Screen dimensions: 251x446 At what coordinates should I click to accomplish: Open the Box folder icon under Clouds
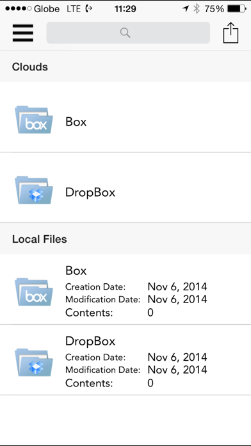[x=34, y=120]
